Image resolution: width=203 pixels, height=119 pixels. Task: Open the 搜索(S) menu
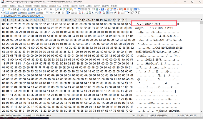point(44,6)
